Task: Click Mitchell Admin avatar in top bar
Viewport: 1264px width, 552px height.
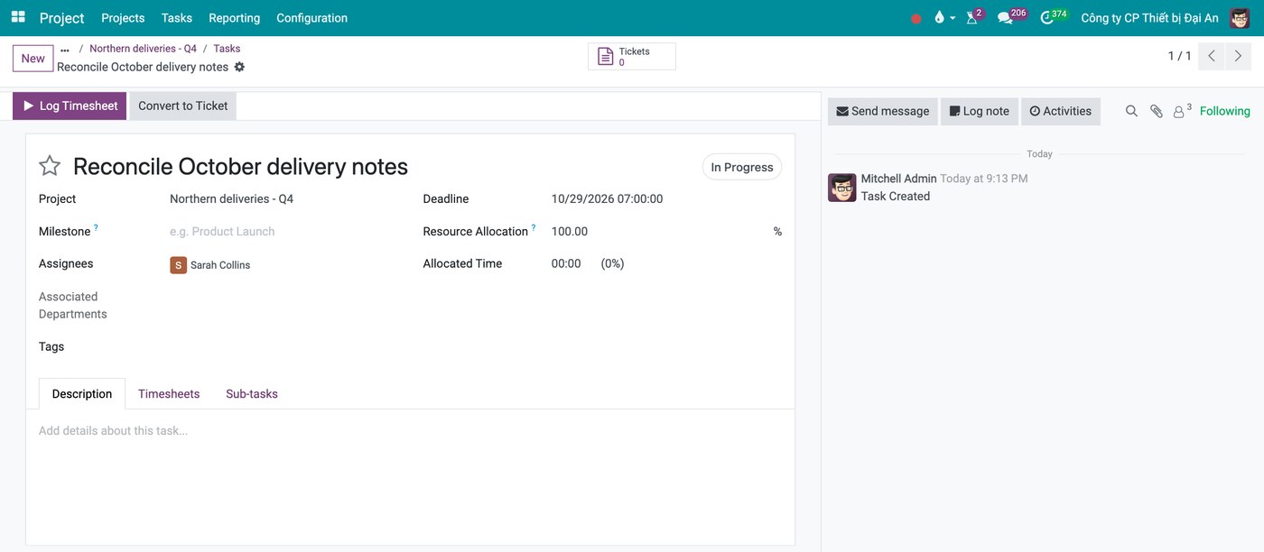Action: pos(1240,18)
